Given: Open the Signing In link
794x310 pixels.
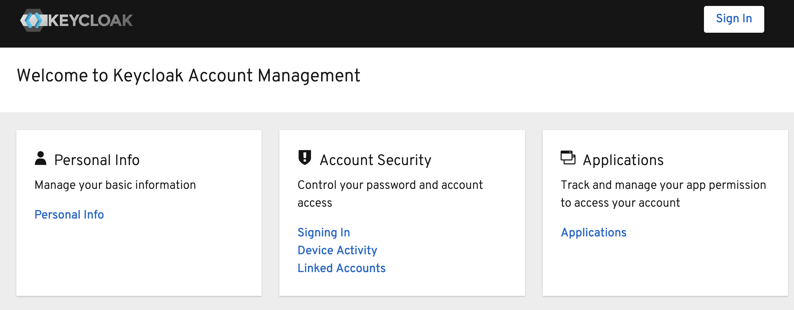Looking at the screenshot, I should (324, 233).
